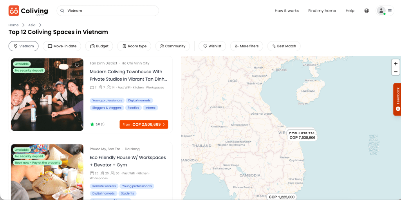Viewport: 401px width, 200px height.
Task: Select the COP 1,225,000 map marker
Action: pyautogui.click(x=281, y=197)
